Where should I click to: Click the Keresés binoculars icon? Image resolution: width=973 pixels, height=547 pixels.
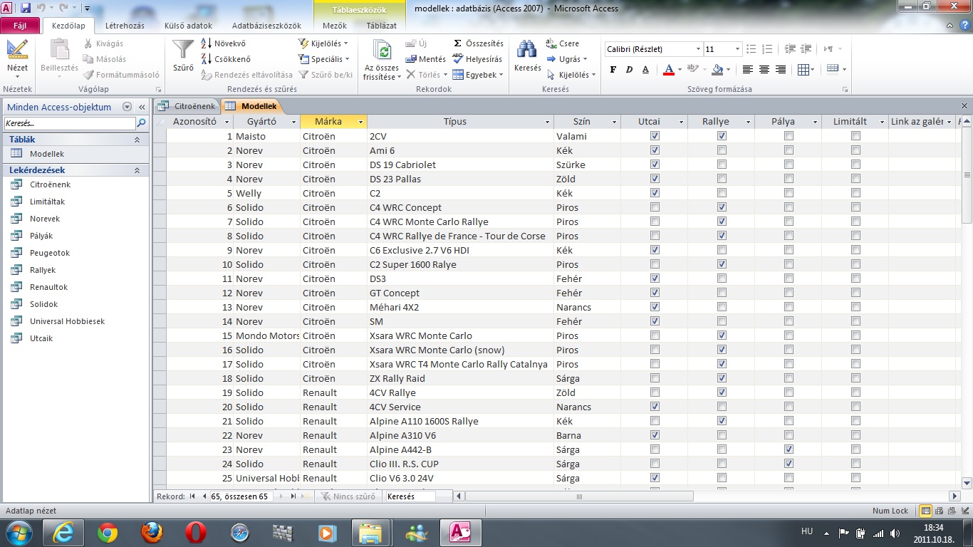coord(527,50)
